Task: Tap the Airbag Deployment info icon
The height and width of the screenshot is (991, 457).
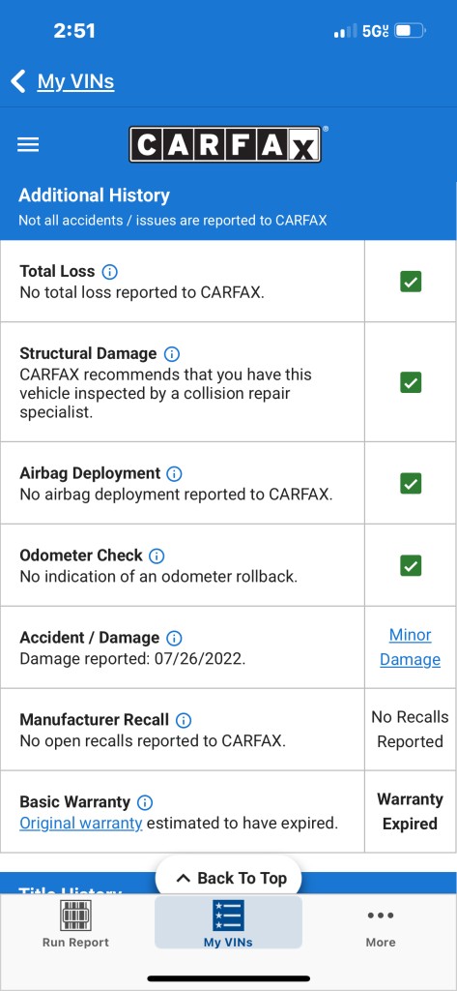Action: (x=174, y=473)
